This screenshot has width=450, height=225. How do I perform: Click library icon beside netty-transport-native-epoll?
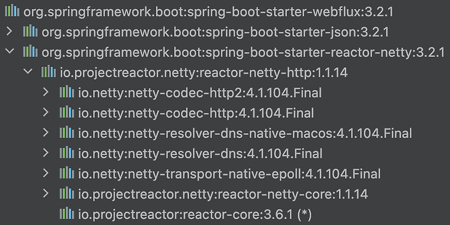click(67, 173)
